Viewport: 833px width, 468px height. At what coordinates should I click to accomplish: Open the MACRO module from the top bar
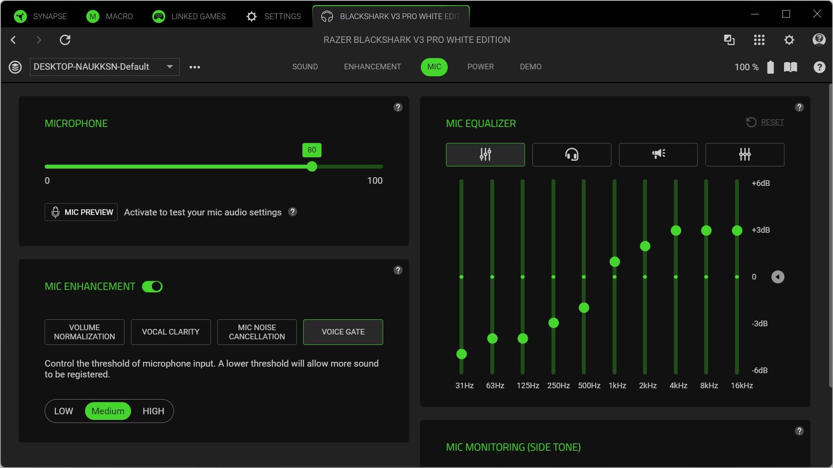click(110, 16)
